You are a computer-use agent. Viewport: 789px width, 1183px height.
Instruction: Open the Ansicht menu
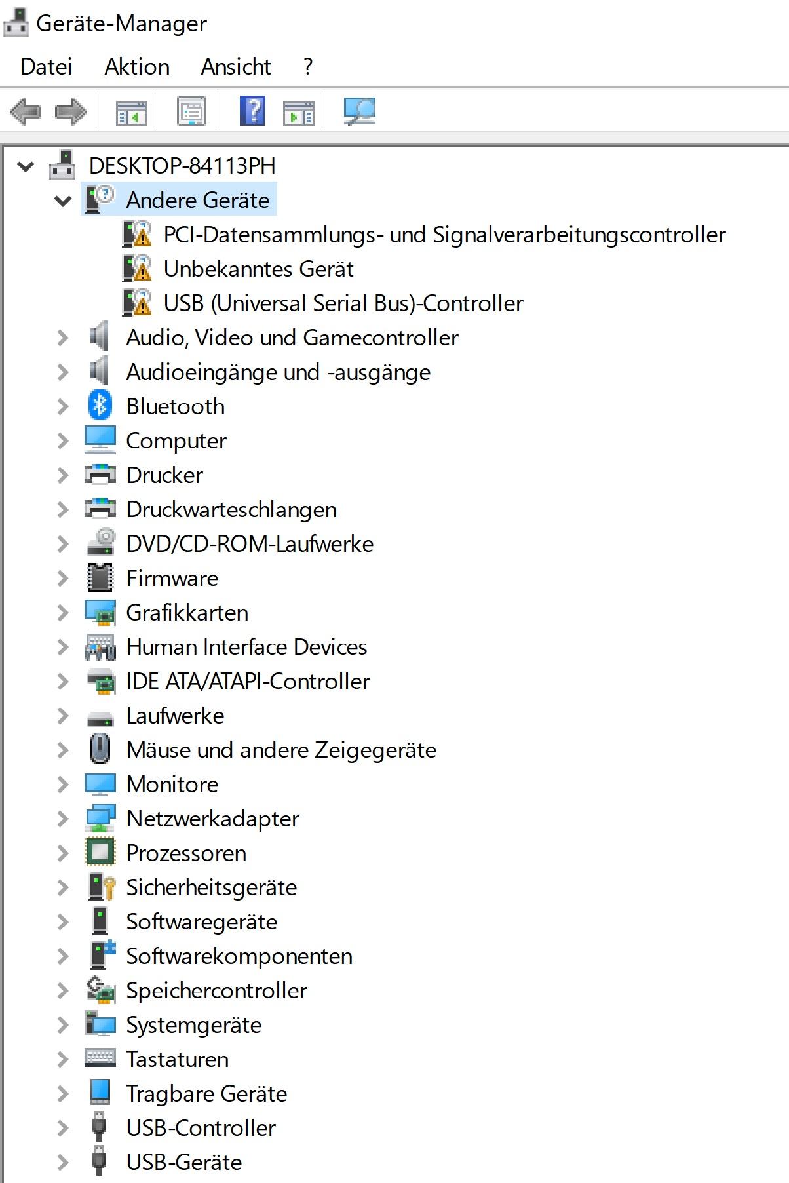(236, 67)
